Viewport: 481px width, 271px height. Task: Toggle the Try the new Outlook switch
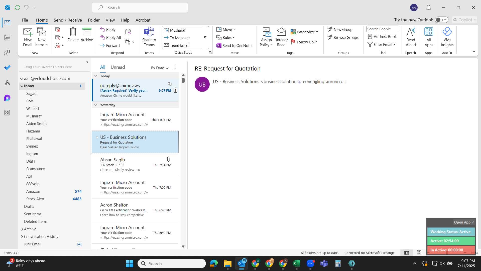(441, 20)
